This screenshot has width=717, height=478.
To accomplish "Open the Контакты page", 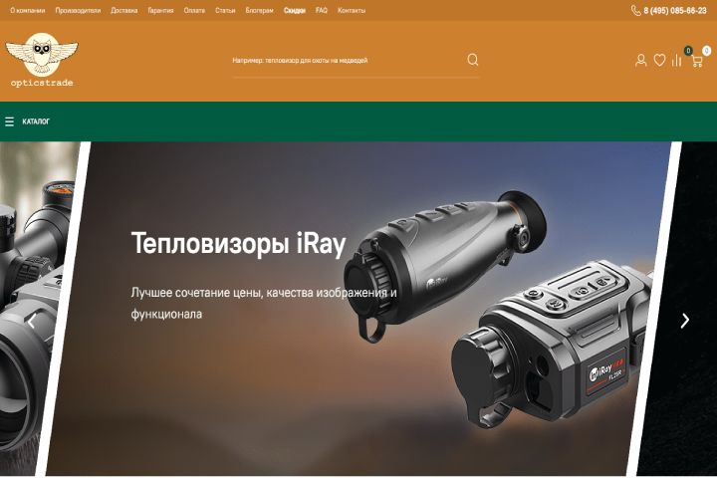I will (x=352, y=10).
